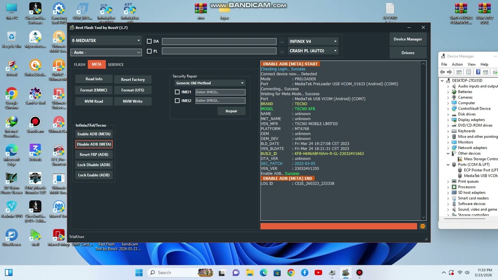Open the Recycle Bin desktop icon
The height and width of the screenshot is (280, 498).
pyautogui.click(x=12, y=40)
